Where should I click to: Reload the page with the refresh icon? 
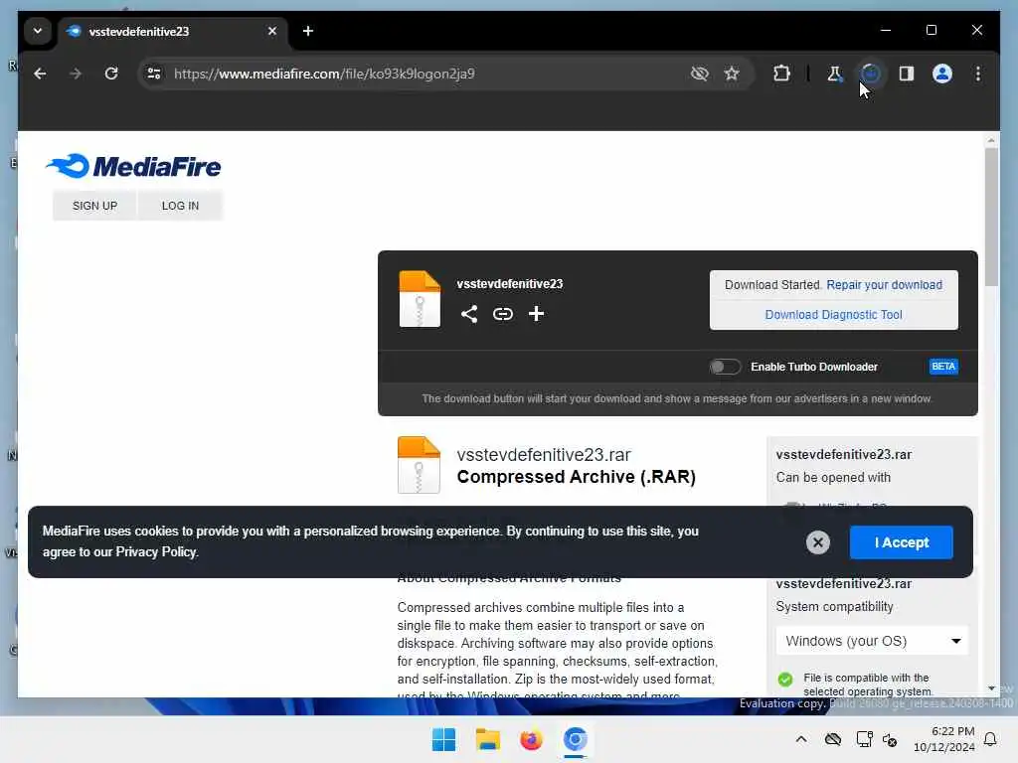111,74
